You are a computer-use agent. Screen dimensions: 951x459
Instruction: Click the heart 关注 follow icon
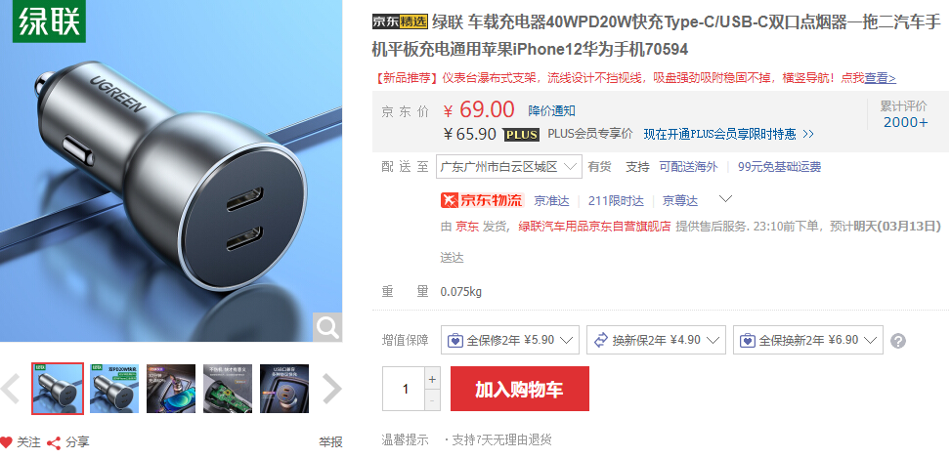(x=6, y=442)
